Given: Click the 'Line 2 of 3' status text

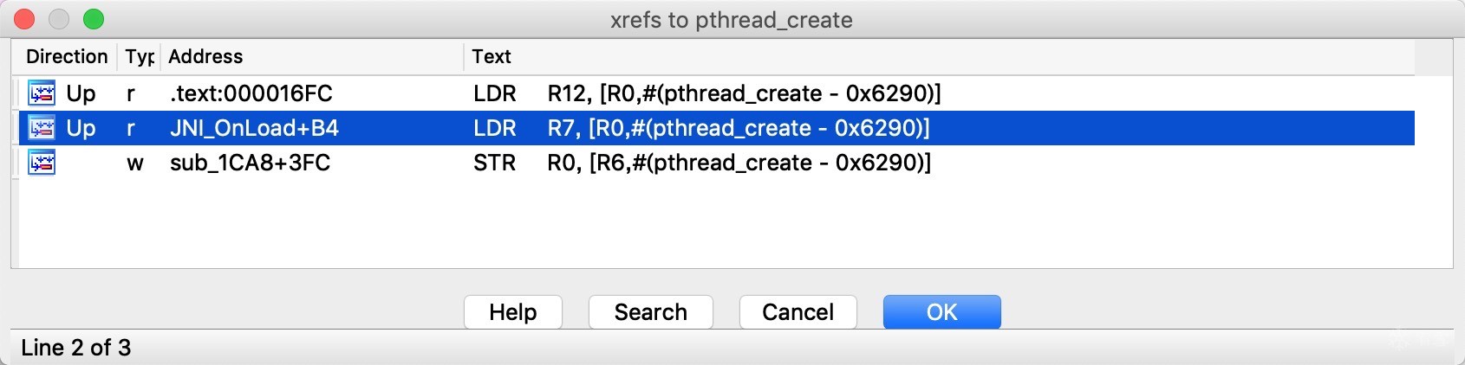Looking at the screenshot, I should pyautogui.click(x=75, y=348).
